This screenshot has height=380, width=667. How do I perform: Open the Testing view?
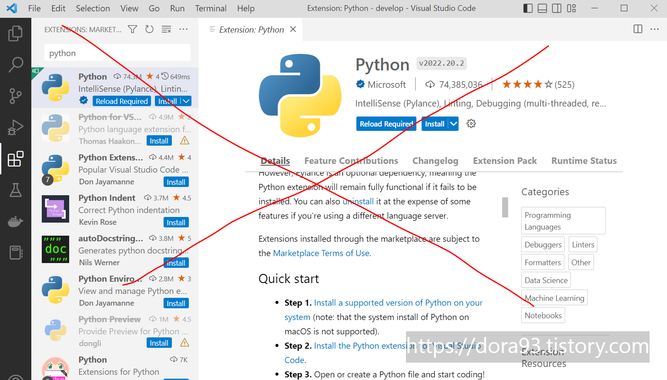[x=16, y=190]
